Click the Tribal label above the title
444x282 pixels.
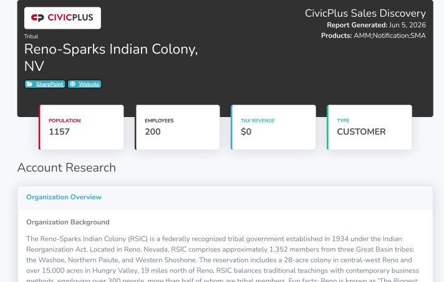[31, 37]
